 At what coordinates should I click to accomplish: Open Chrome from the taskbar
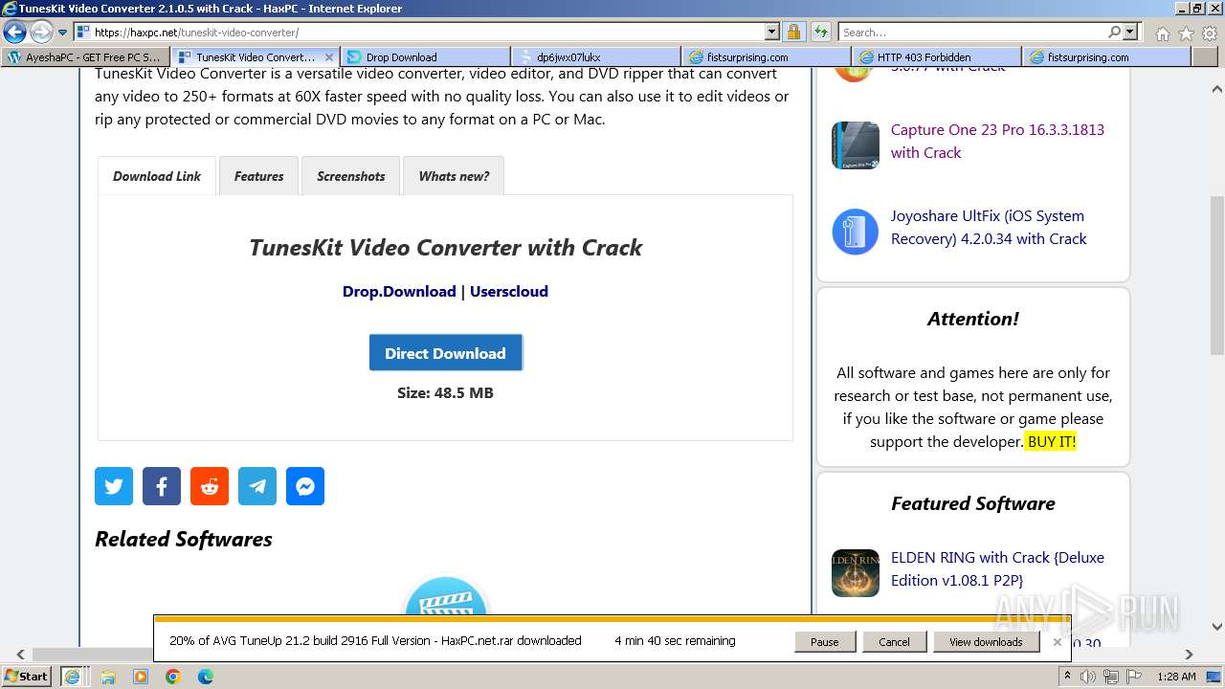click(x=173, y=677)
